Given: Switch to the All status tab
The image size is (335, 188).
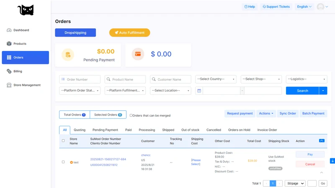Looking at the screenshot, I should [65, 130].
